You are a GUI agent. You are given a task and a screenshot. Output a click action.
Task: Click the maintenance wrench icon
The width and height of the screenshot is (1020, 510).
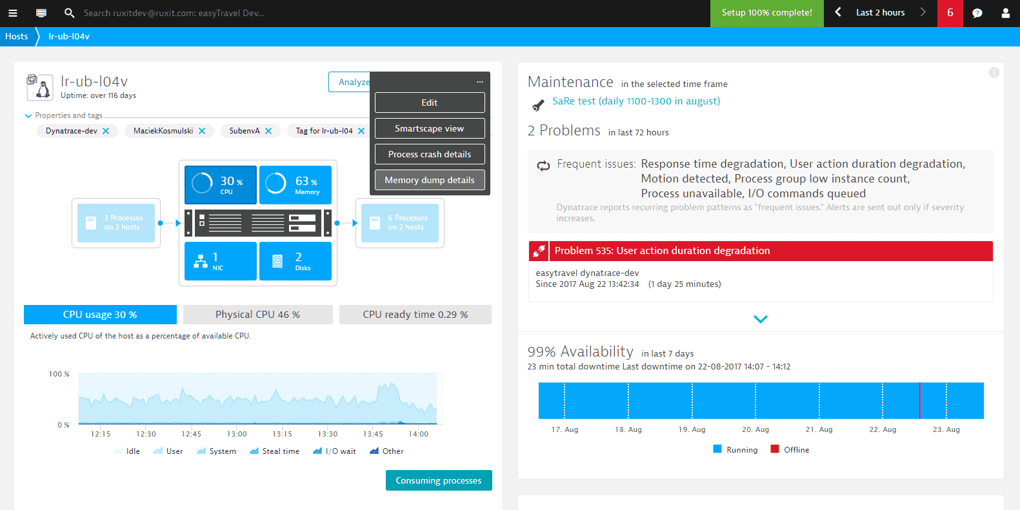538,105
